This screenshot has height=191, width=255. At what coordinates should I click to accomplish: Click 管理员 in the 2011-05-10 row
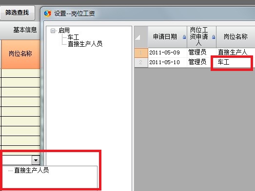201,62
